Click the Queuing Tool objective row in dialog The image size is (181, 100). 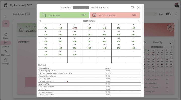(x=89, y=79)
